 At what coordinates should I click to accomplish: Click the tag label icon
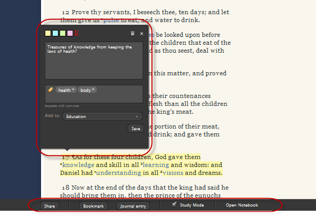coord(50,90)
